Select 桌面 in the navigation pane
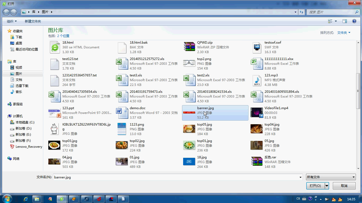362x203 pixels. tap(19, 43)
